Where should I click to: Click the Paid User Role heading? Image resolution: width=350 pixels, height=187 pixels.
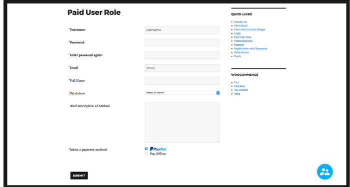click(x=94, y=12)
